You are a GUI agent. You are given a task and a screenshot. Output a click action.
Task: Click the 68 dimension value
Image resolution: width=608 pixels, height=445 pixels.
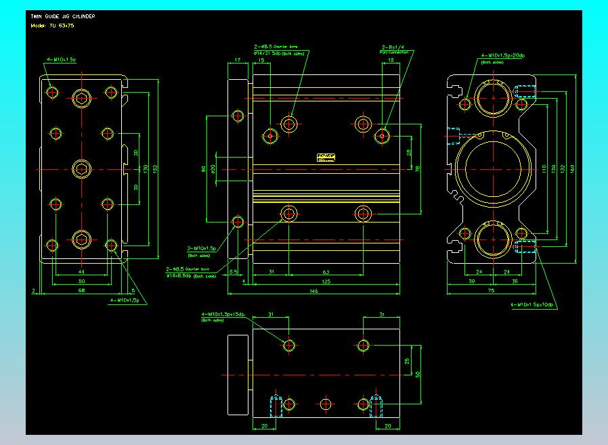(x=81, y=290)
